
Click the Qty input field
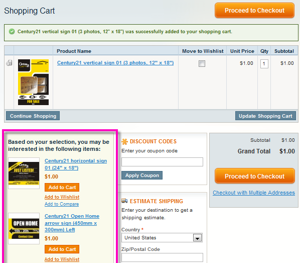tap(264, 64)
